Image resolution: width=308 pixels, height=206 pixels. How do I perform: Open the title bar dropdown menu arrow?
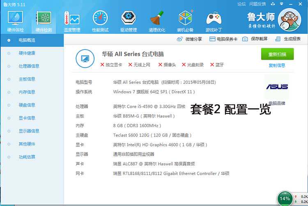(x=281, y=4)
